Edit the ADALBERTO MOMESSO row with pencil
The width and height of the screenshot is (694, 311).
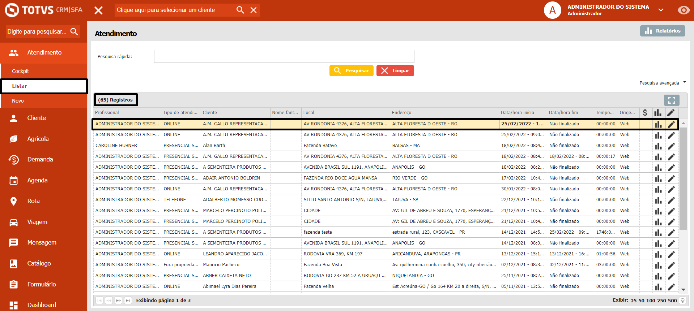pyautogui.click(x=671, y=200)
